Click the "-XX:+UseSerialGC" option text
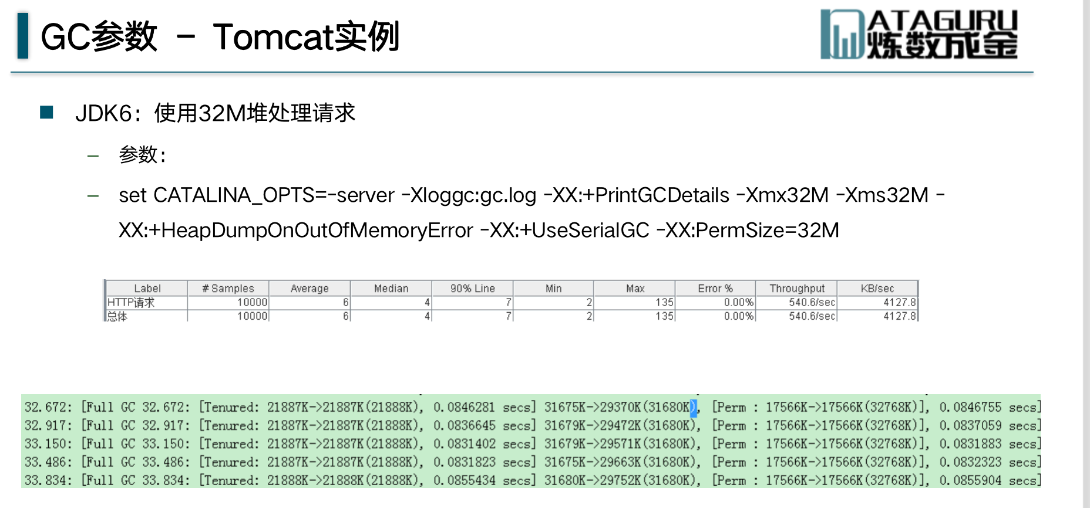Image resolution: width=1090 pixels, height=508 pixels. click(565, 230)
